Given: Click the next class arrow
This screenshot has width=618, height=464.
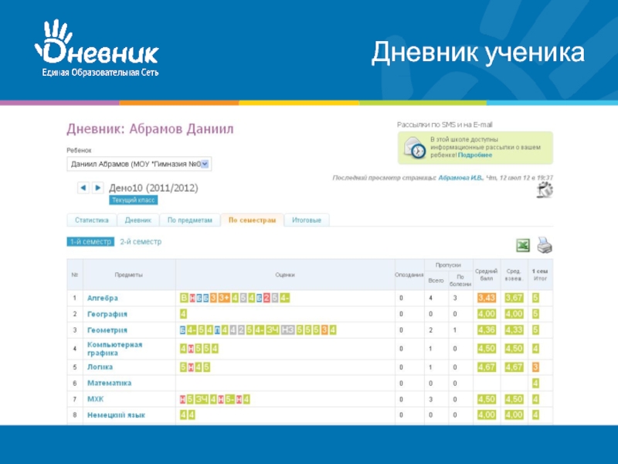Looking at the screenshot, I should click(x=98, y=188).
